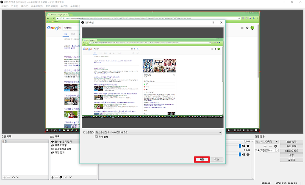This screenshot has height=185, width=305.
Task: Remove the selected scene with the minus icon
Action: click(8, 177)
